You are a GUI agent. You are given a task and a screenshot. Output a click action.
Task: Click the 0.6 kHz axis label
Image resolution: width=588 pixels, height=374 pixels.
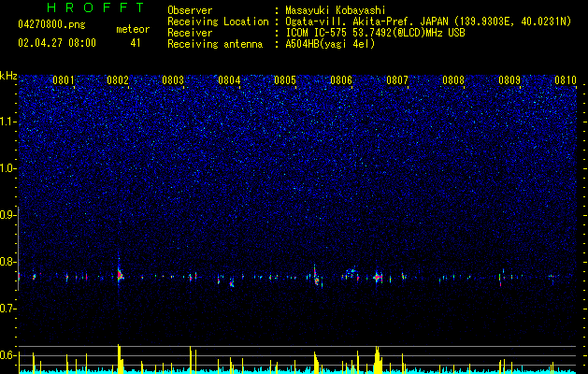point(7,355)
